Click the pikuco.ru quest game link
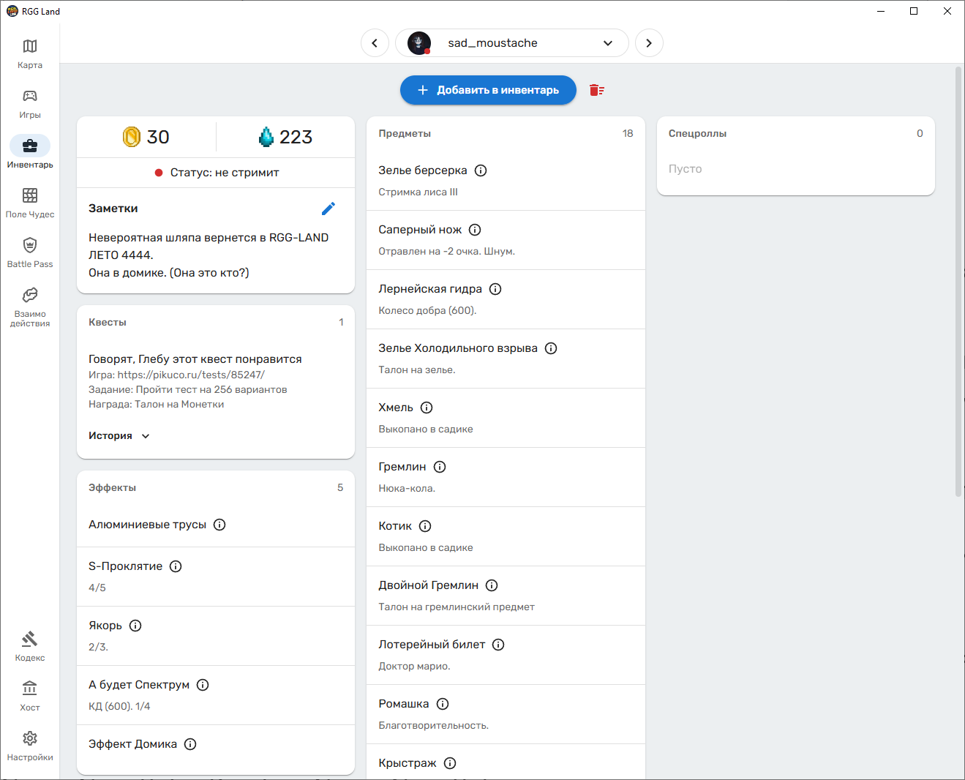Viewport: 965px width, 780px height. (x=191, y=375)
